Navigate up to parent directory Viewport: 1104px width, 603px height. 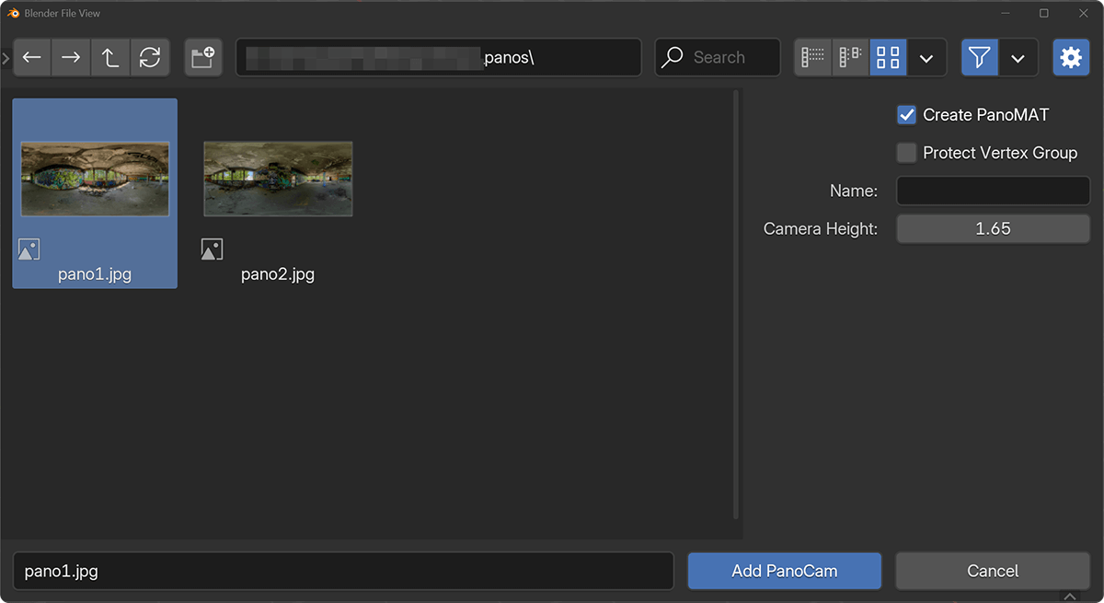(x=110, y=58)
